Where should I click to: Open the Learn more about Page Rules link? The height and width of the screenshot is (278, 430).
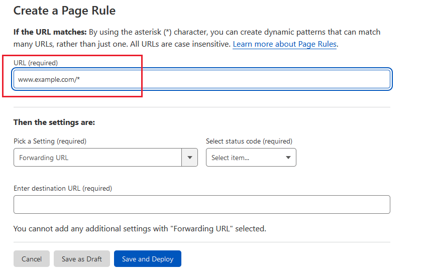tap(284, 44)
